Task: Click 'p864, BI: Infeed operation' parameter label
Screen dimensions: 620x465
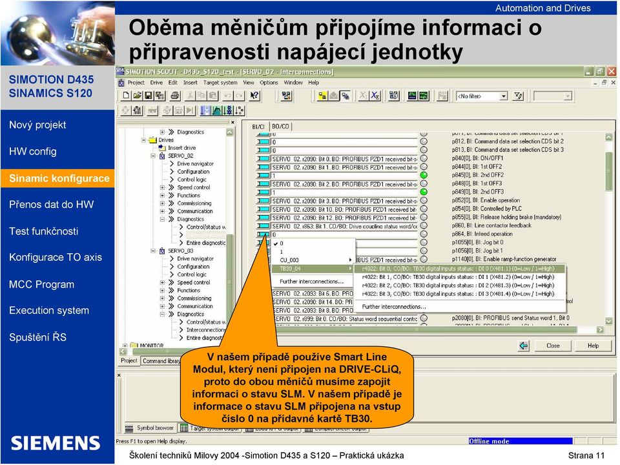Action: (x=482, y=234)
